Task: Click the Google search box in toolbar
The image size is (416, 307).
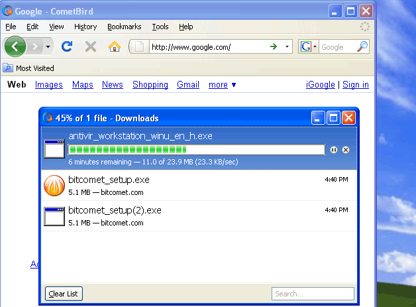Action: (x=337, y=47)
